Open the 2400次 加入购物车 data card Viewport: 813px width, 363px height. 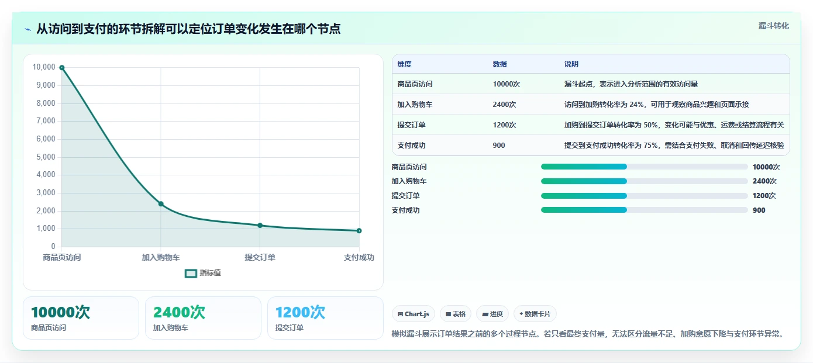point(203,318)
